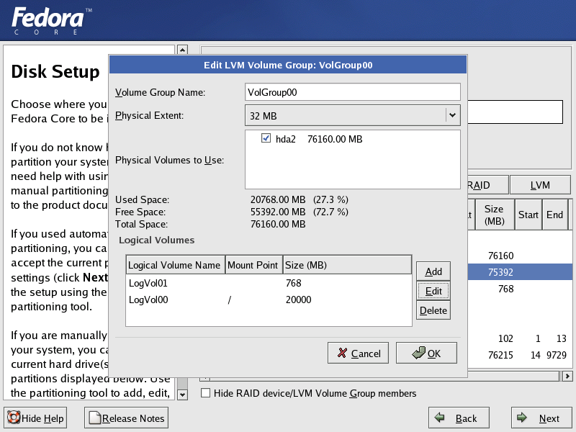576x432 pixels.
Task: Click the RAID button behind the dialog
Action: (x=488, y=185)
